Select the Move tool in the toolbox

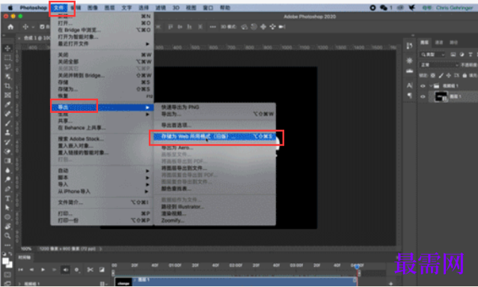pos(8,48)
